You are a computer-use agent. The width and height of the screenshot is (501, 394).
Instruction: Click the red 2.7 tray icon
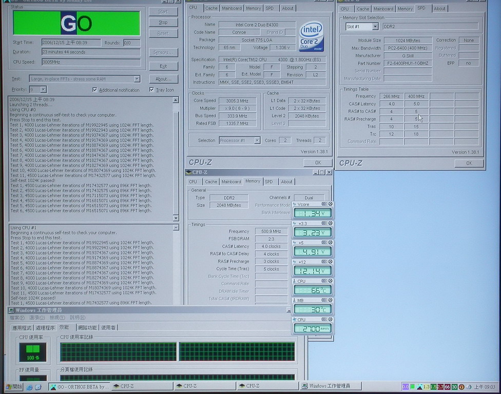(440, 387)
